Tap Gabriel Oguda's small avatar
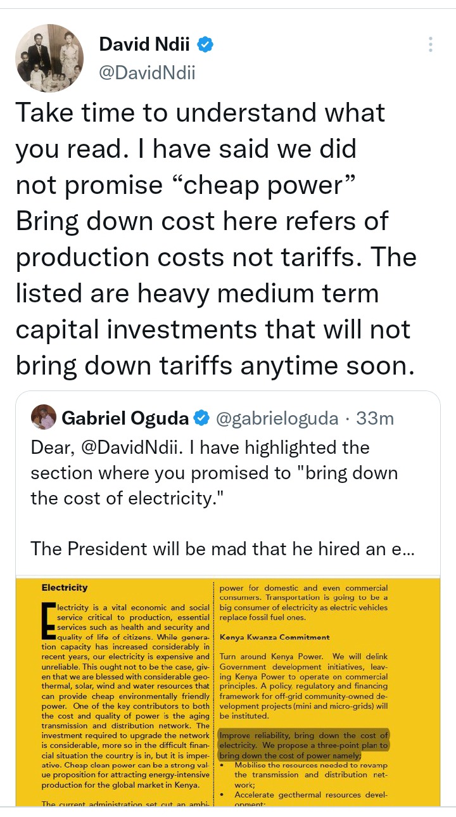 click(x=43, y=418)
